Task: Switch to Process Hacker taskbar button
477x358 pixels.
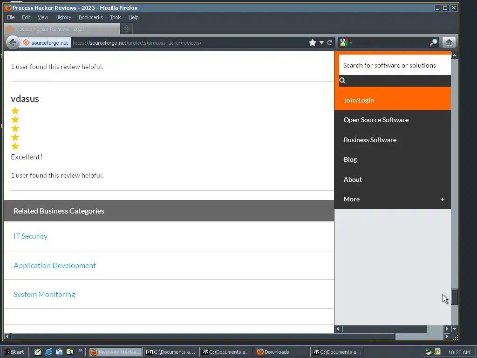Action: click(x=116, y=352)
